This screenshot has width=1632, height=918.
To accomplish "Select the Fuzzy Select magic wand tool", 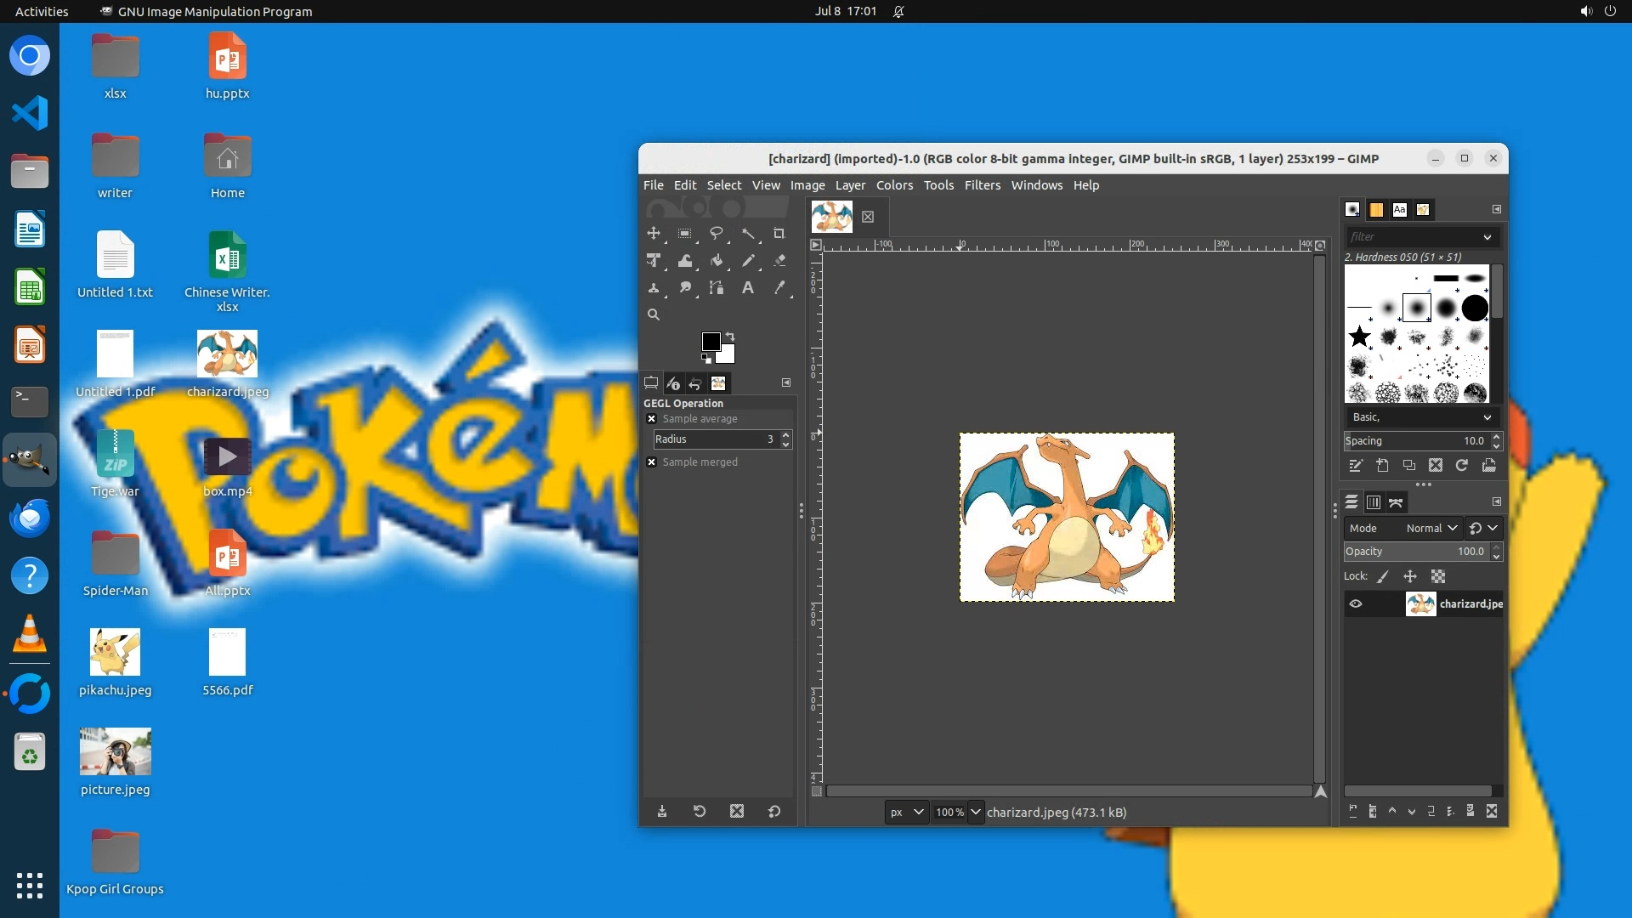I will coord(748,233).
